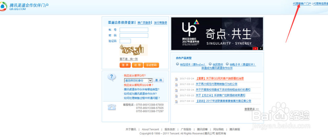Open footer link 腾讯客服
Viewport: 328px width, 137px height.
[235, 129]
